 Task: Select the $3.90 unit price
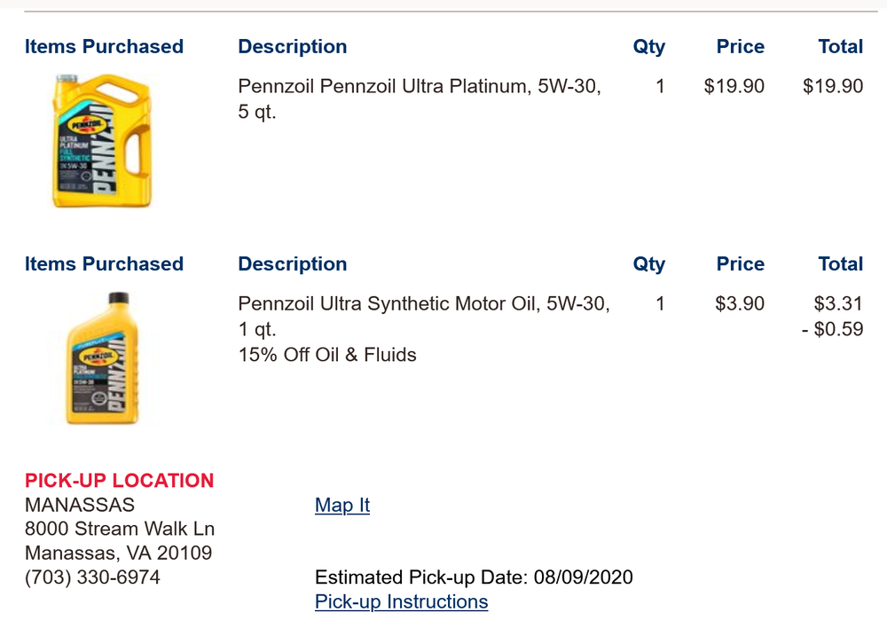coord(740,304)
